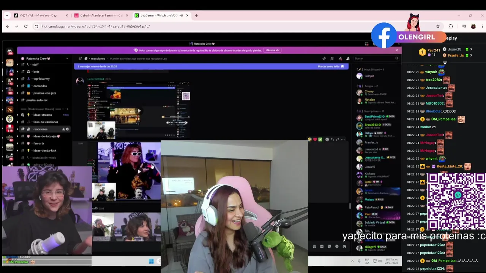Dismiss the gift inventory banner

point(397,50)
